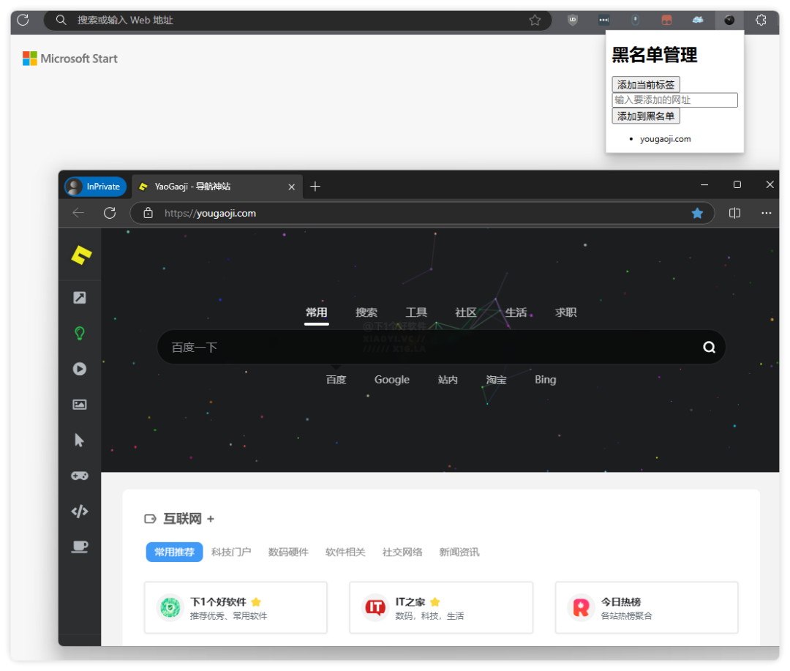
Task: Click the code brackets sidebar icon
Action: (80, 511)
